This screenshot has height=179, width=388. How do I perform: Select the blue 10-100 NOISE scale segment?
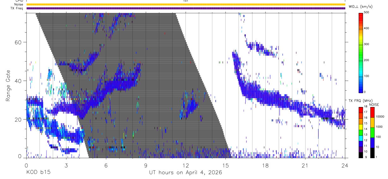pos(372,143)
